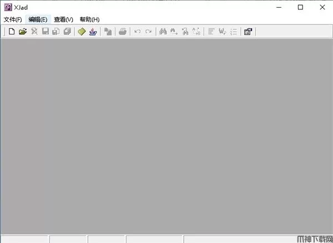This screenshot has height=243, width=333.
Task: Click the green diamond decompile icon
Action: point(82,32)
